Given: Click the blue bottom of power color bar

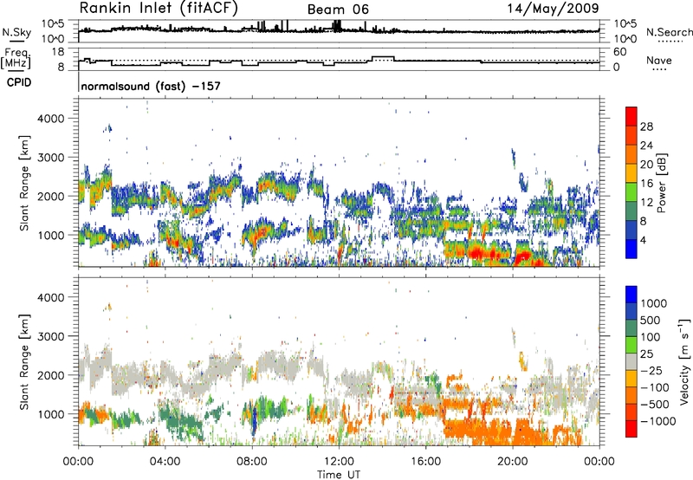Looking at the screenshot, I should click(x=631, y=249).
